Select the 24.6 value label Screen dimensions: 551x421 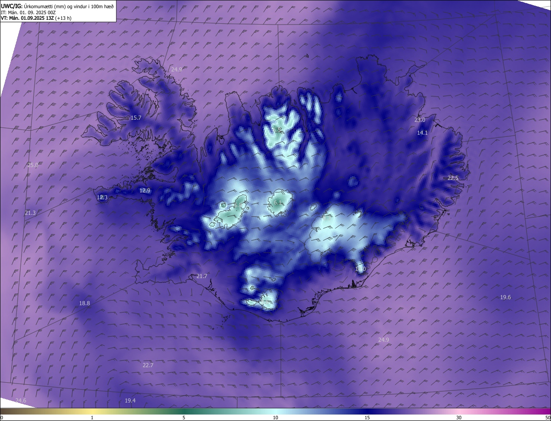tap(21, 401)
